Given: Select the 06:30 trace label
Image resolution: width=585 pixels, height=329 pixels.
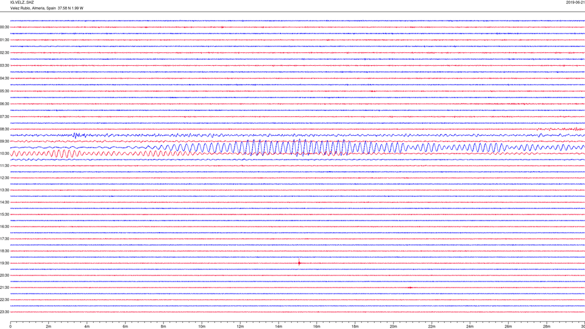Looking at the screenshot, I should (4, 104).
